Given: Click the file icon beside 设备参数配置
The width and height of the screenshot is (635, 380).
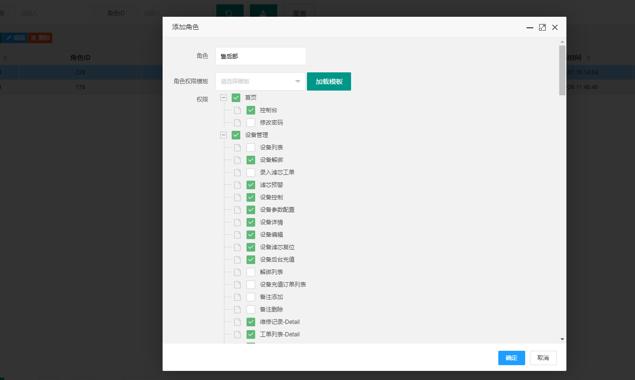Looking at the screenshot, I should pos(237,210).
